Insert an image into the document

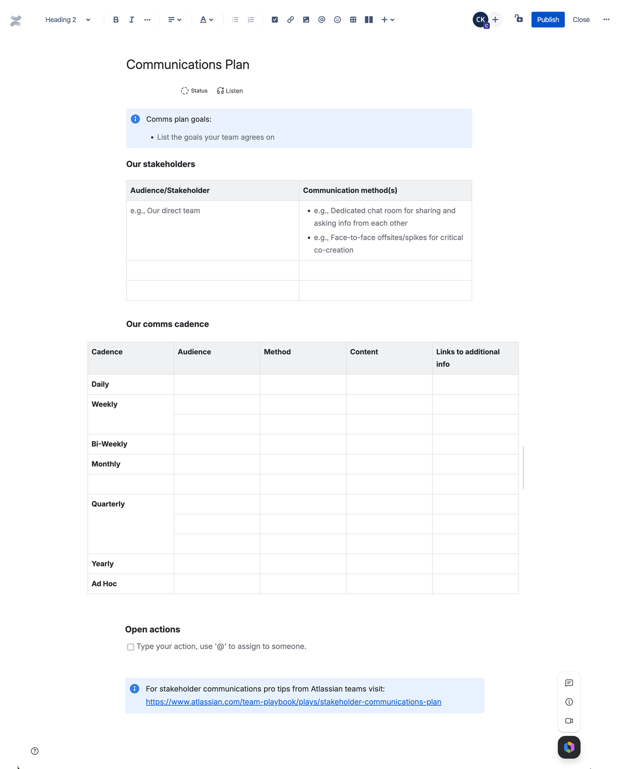[x=306, y=20]
